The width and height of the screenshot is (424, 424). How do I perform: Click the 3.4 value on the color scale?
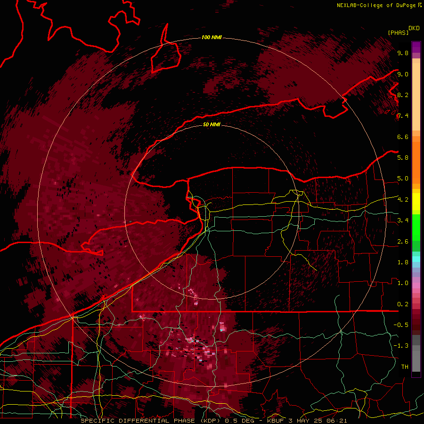pos(403,220)
